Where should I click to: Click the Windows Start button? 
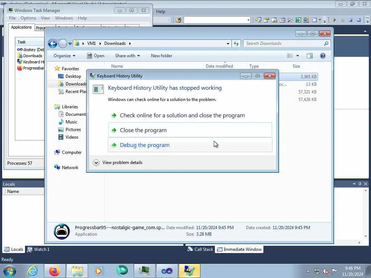pos(10,271)
